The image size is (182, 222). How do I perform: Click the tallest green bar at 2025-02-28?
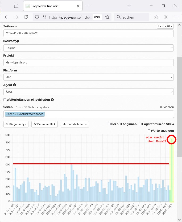172,170
